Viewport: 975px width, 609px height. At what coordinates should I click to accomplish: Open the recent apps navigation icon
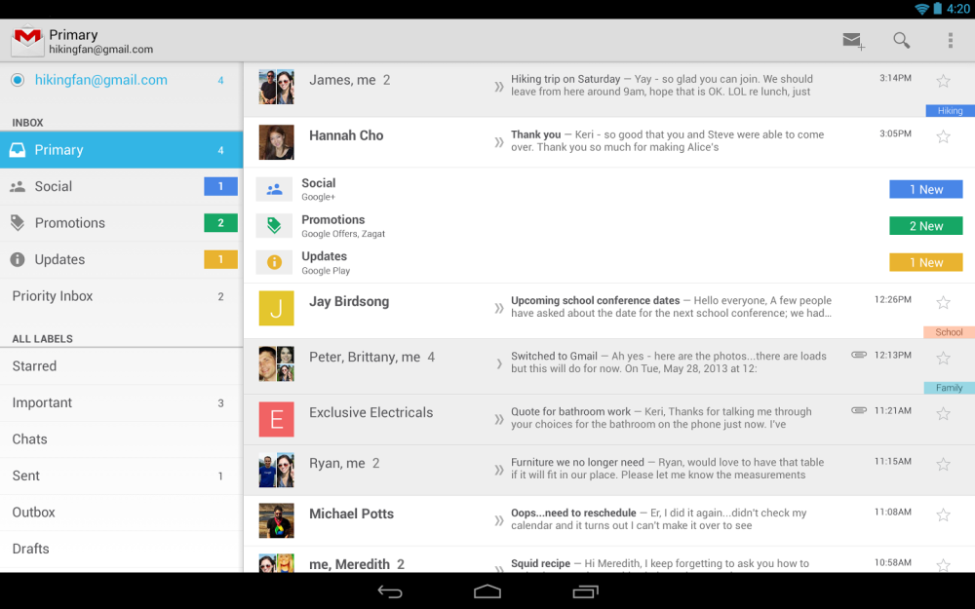click(585, 591)
